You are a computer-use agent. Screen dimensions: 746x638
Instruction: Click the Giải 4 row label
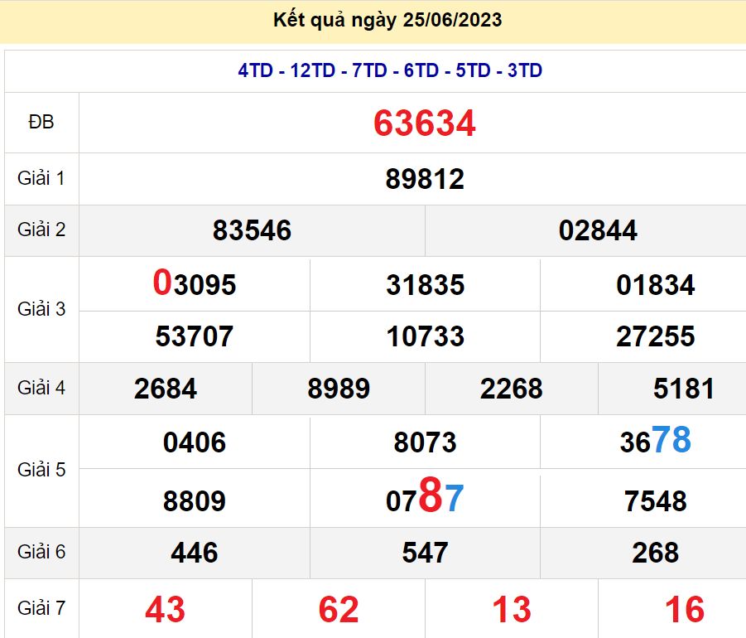pos(41,387)
